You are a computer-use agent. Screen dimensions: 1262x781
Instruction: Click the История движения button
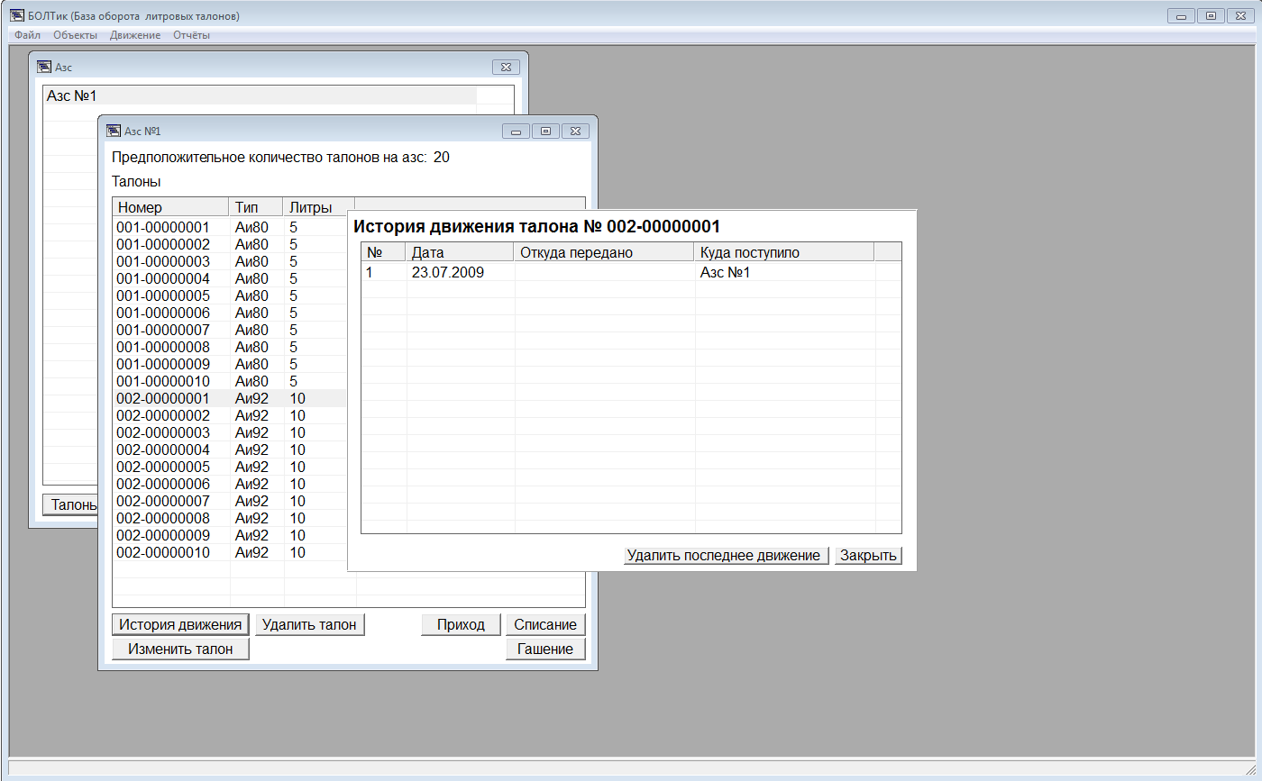point(180,624)
